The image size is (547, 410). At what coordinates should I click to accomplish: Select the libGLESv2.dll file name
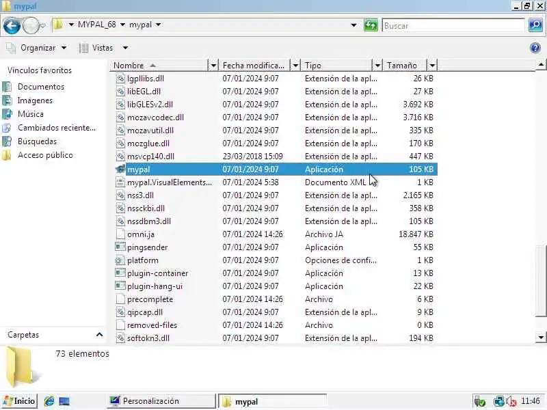[150, 105]
